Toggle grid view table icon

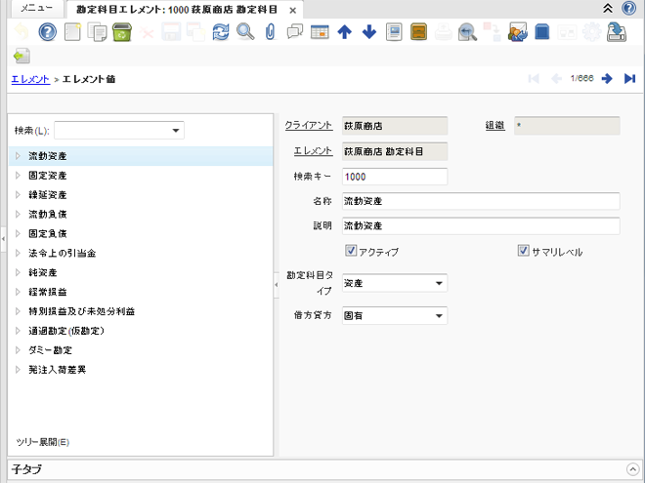(x=320, y=31)
